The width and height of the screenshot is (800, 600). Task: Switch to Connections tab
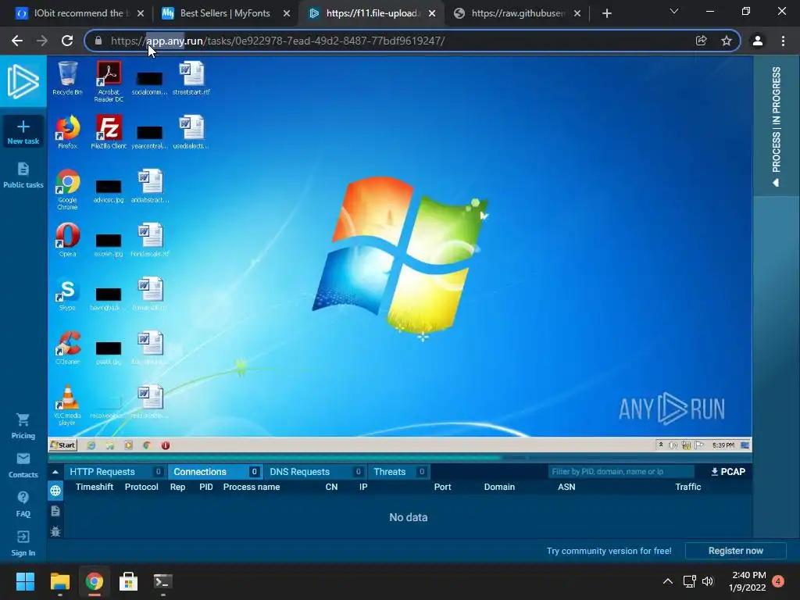215,472
